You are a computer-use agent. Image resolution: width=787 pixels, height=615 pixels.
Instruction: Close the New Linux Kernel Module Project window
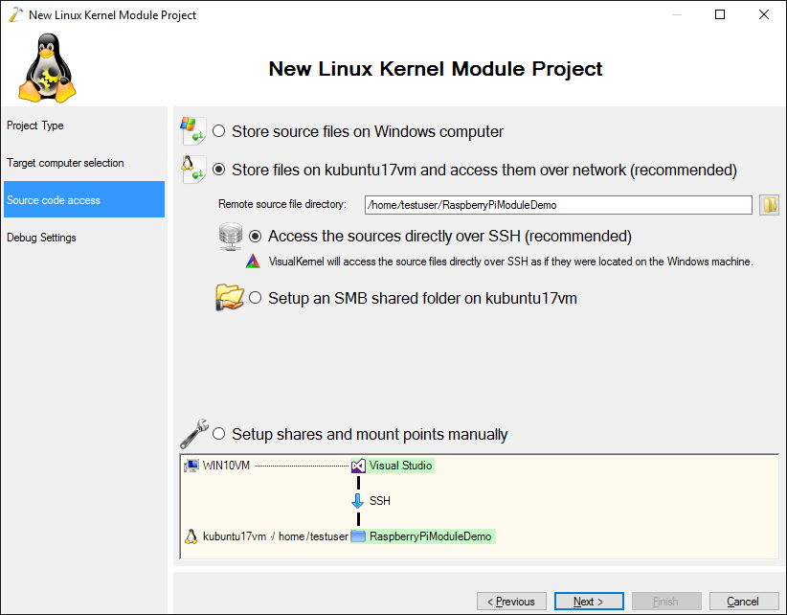[x=764, y=14]
